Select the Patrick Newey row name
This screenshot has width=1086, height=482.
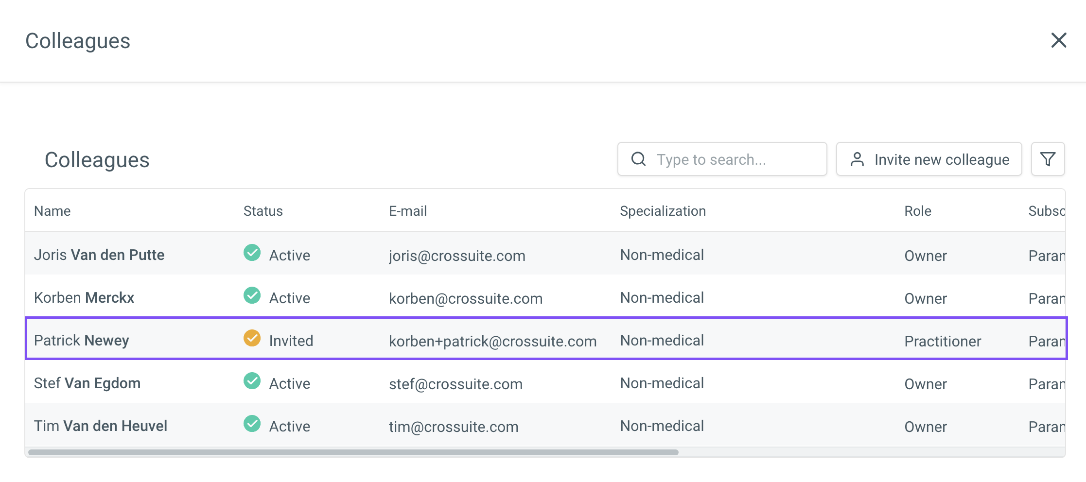coord(82,341)
